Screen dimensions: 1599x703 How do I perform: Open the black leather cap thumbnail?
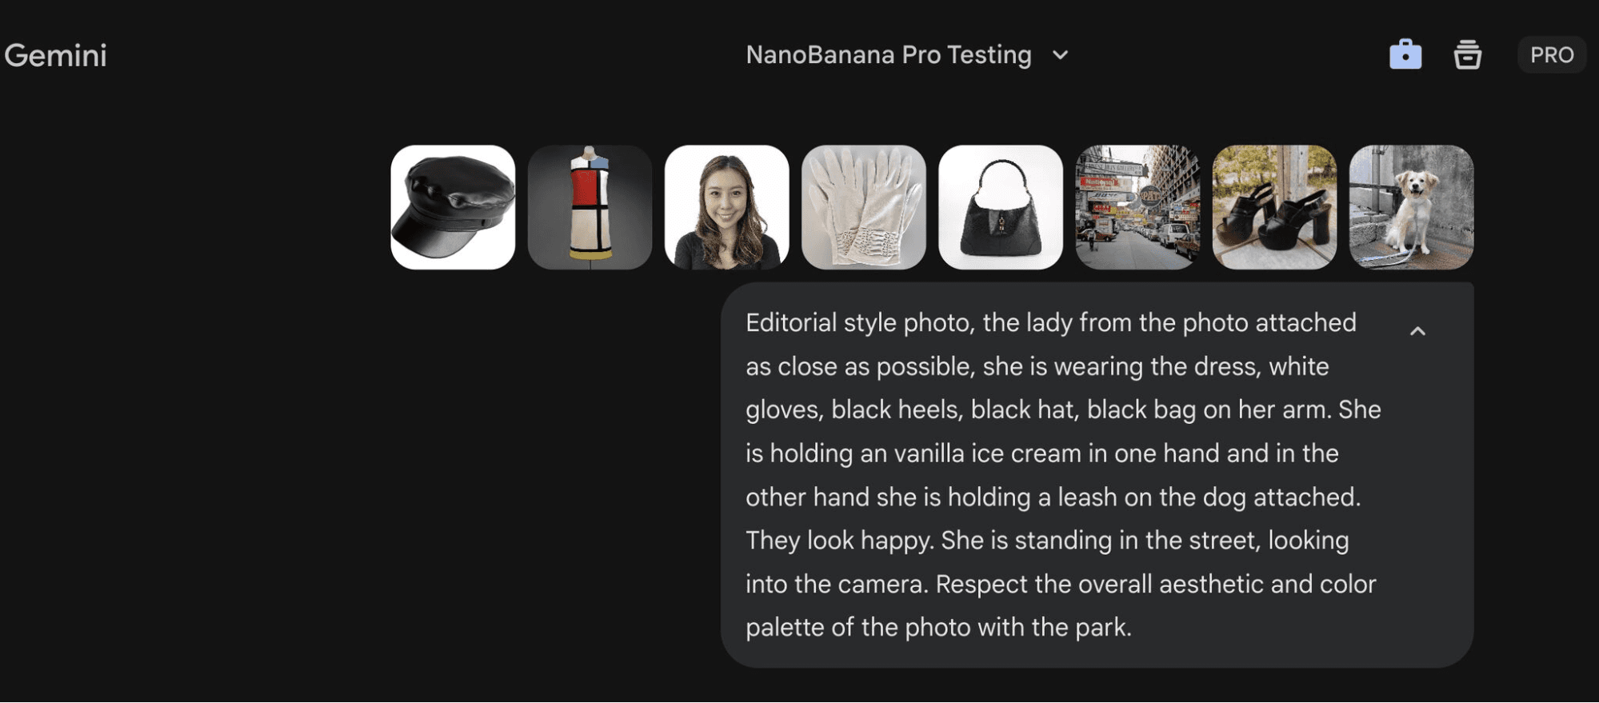453,207
